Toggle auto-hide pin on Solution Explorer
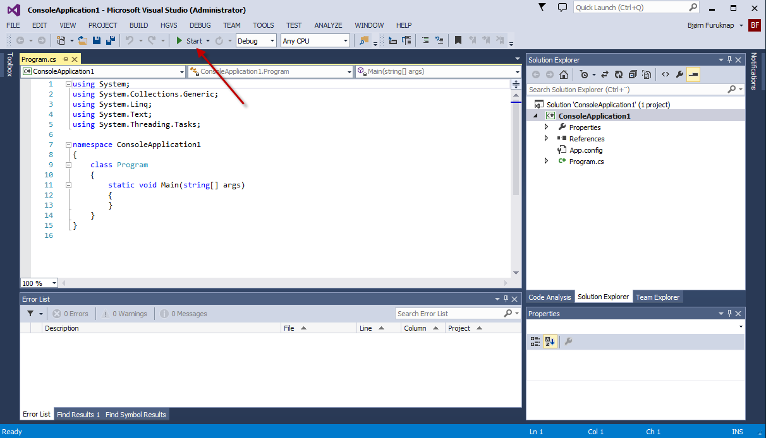This screenshot has width=766, height=438. pyautogui.click(x=729, y=60)
